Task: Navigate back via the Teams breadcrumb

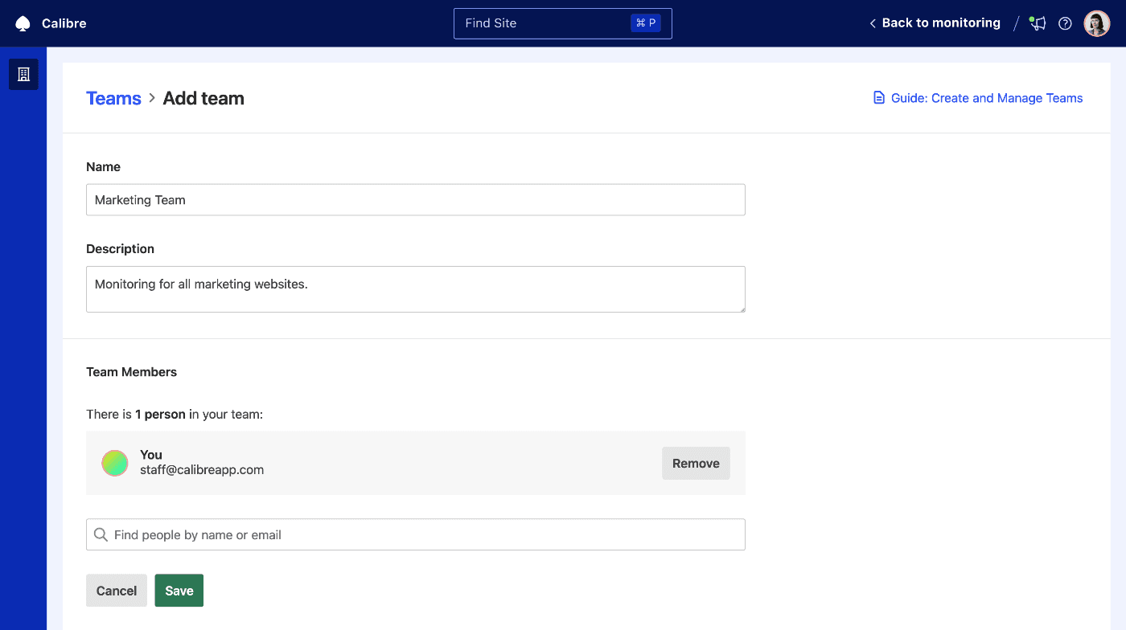Action: [x=113, y=98]
